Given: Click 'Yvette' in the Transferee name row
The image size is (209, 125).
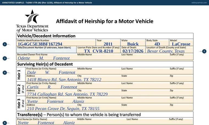Looking at the screenshot, I should pyautogui.click(x=23, y=123).
